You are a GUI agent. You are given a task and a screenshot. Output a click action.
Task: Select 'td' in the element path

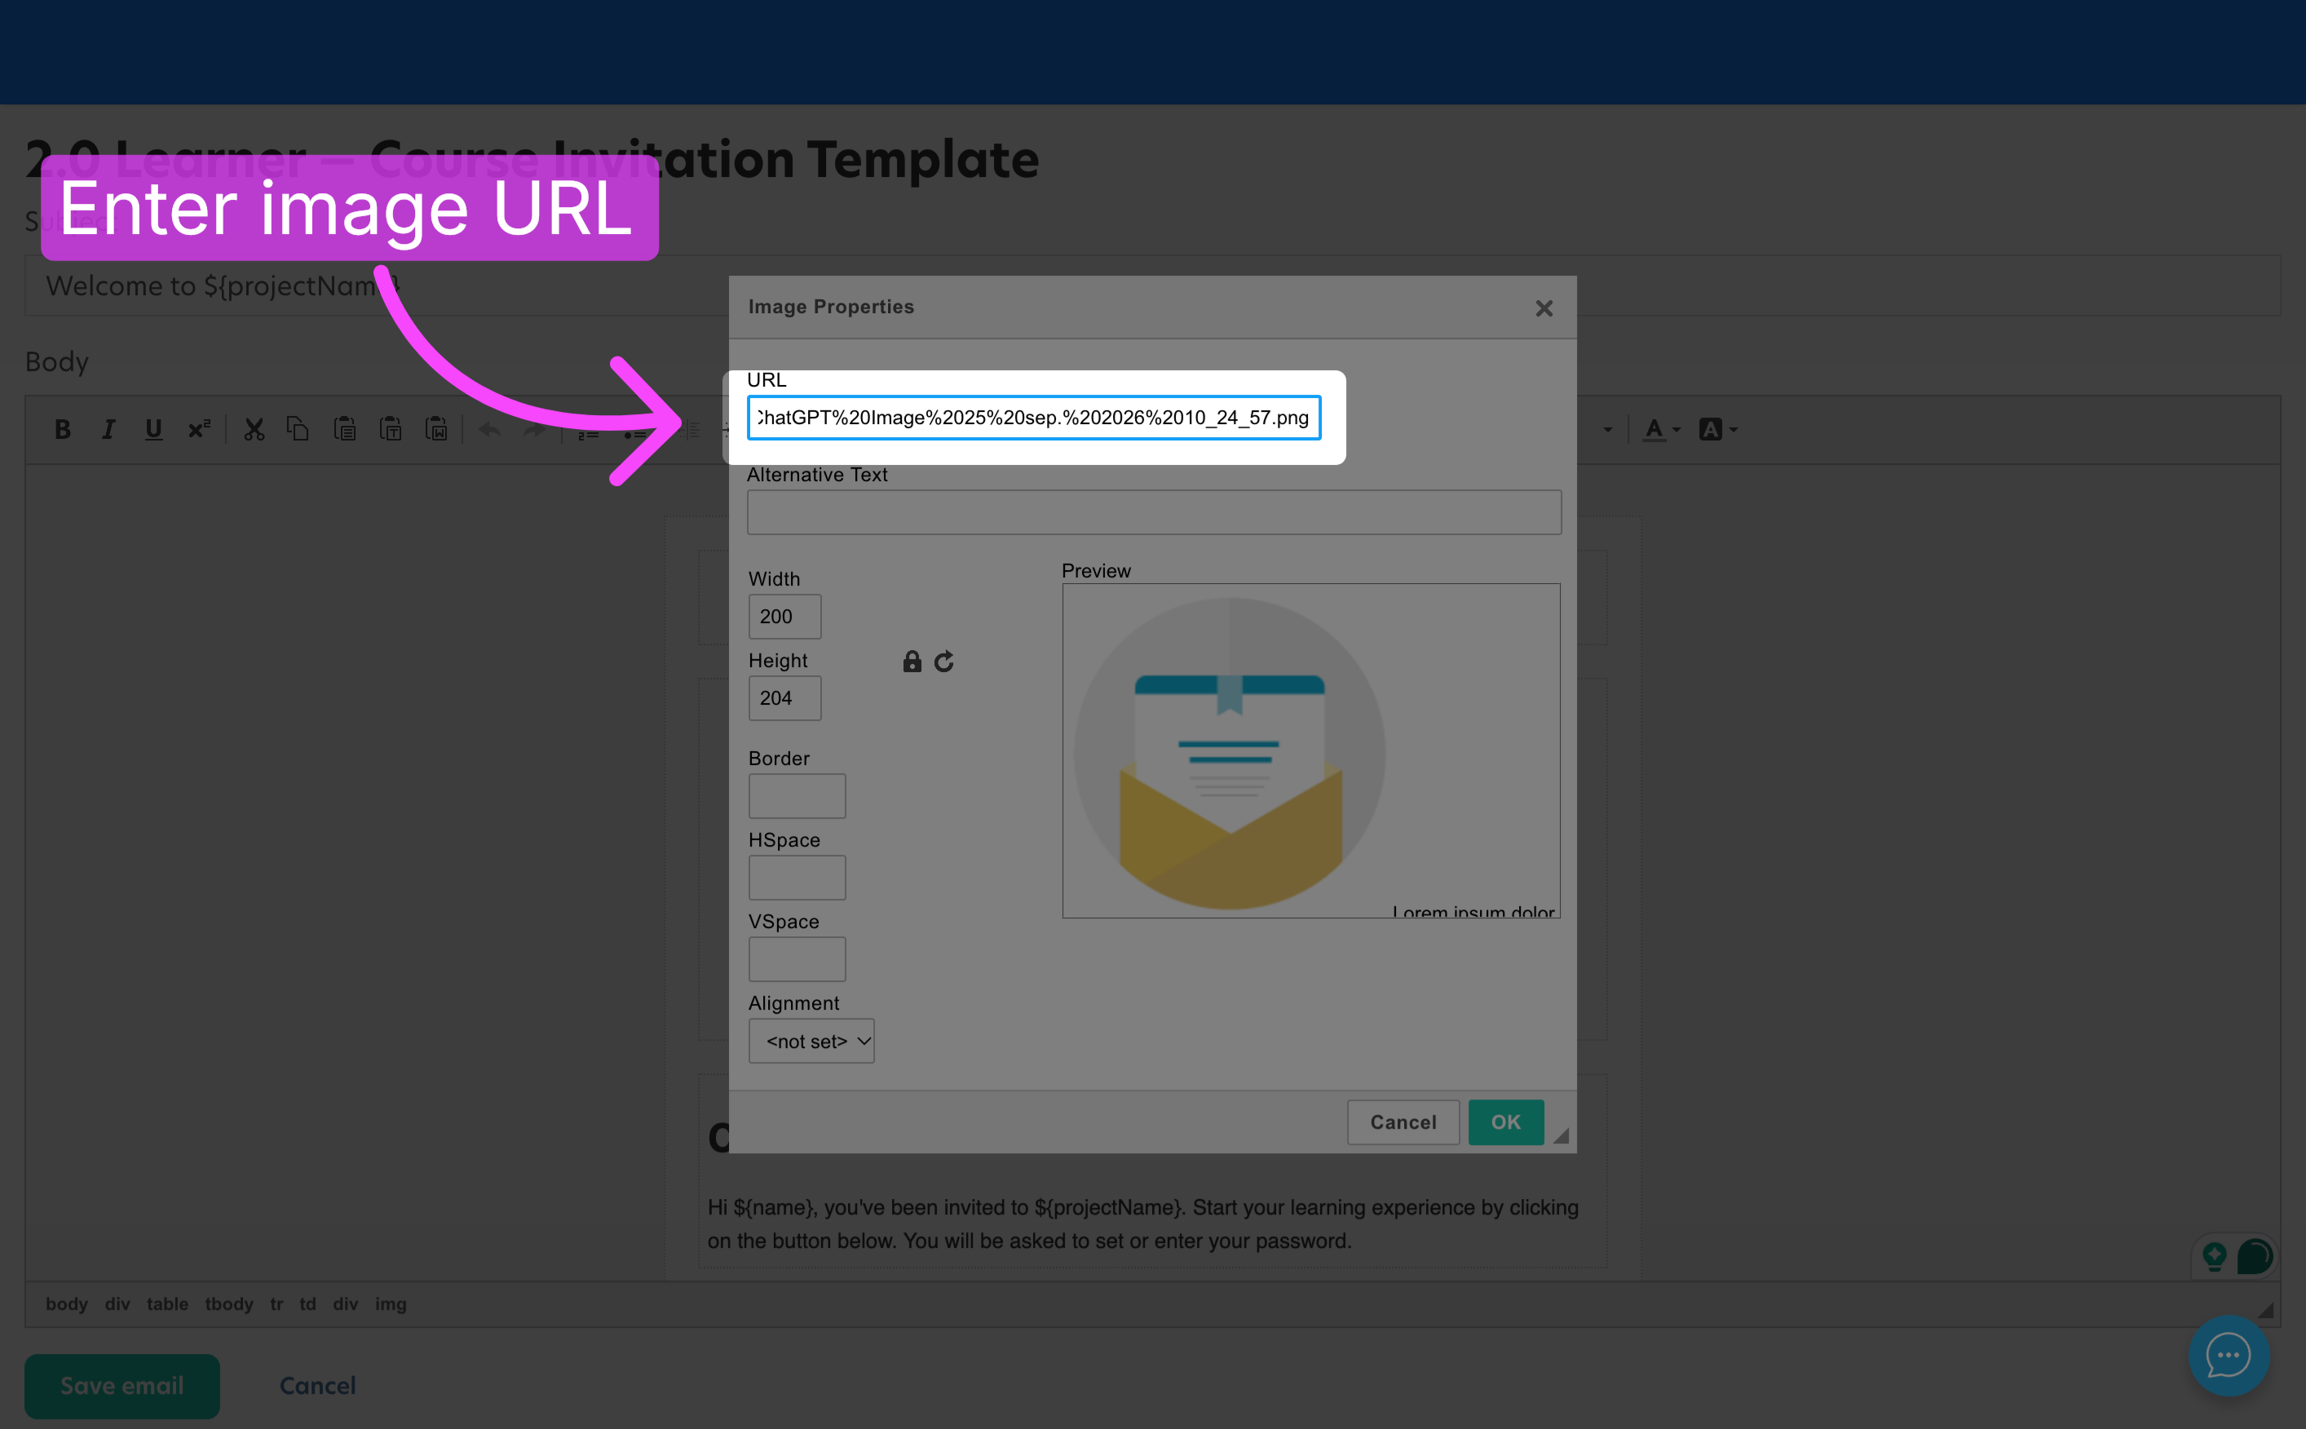pyautogui.click(x=307, y=1304)
